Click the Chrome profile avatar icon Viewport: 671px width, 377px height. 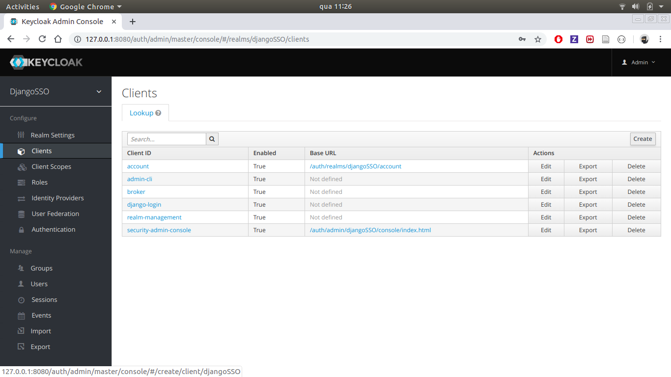(x=644, y=39)
